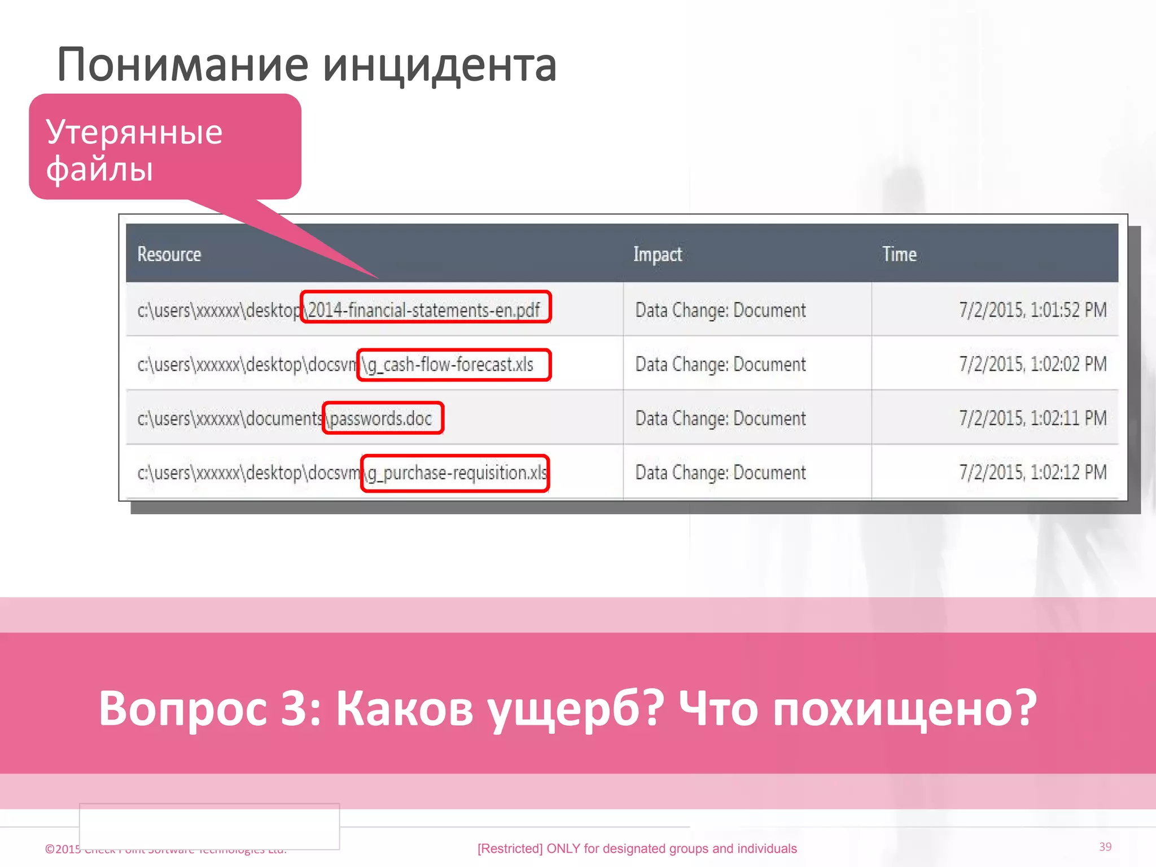Image resolution: width=1156 pixels, height=867 pixels.
Task: Click the timestamp 7/2/2015, 1:02:02 PM
Action: point(1033,364)
